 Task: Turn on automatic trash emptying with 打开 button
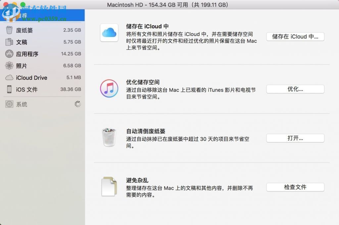(x=295, y=138)
